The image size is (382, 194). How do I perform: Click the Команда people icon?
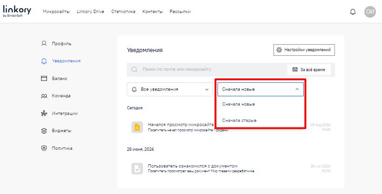(x=44, y=96)
